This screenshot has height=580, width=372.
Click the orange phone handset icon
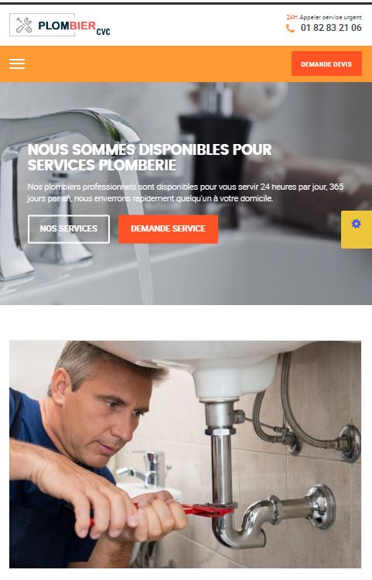point(290,28)
